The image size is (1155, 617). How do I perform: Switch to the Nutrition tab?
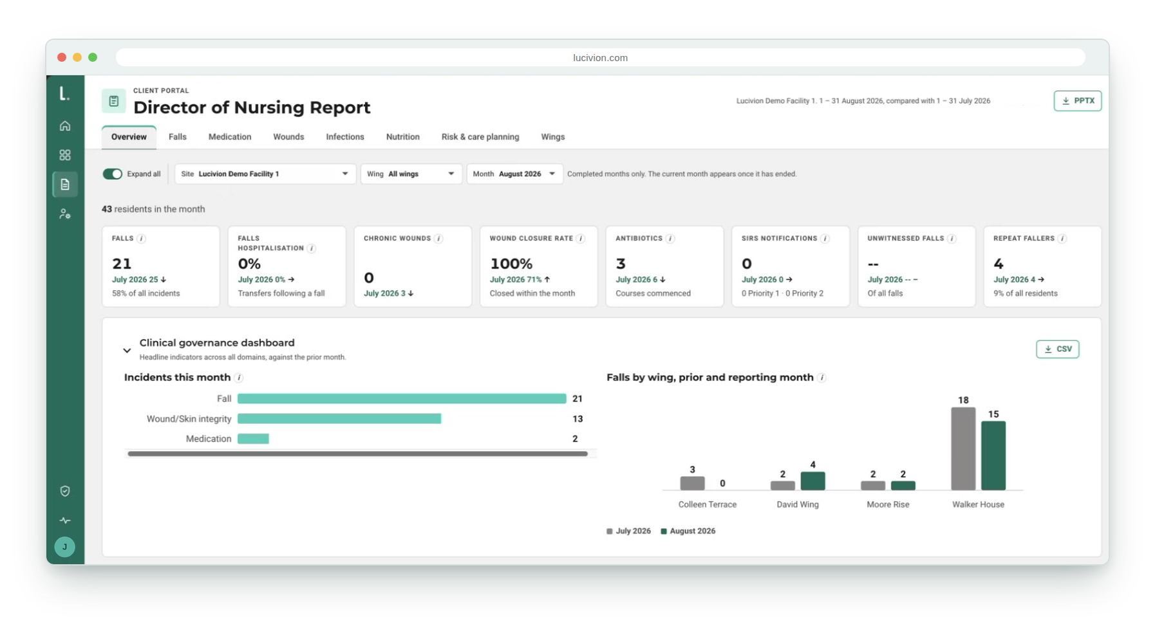pos(403,137)
